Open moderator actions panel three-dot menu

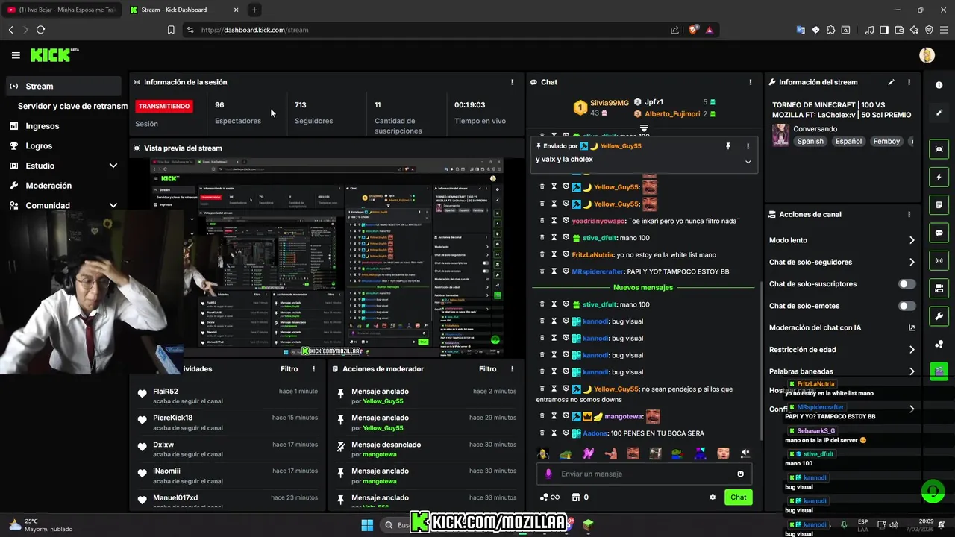[512, 369]
